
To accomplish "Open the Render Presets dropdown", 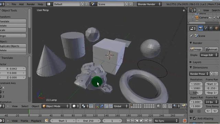I will (x=199, y=74).
